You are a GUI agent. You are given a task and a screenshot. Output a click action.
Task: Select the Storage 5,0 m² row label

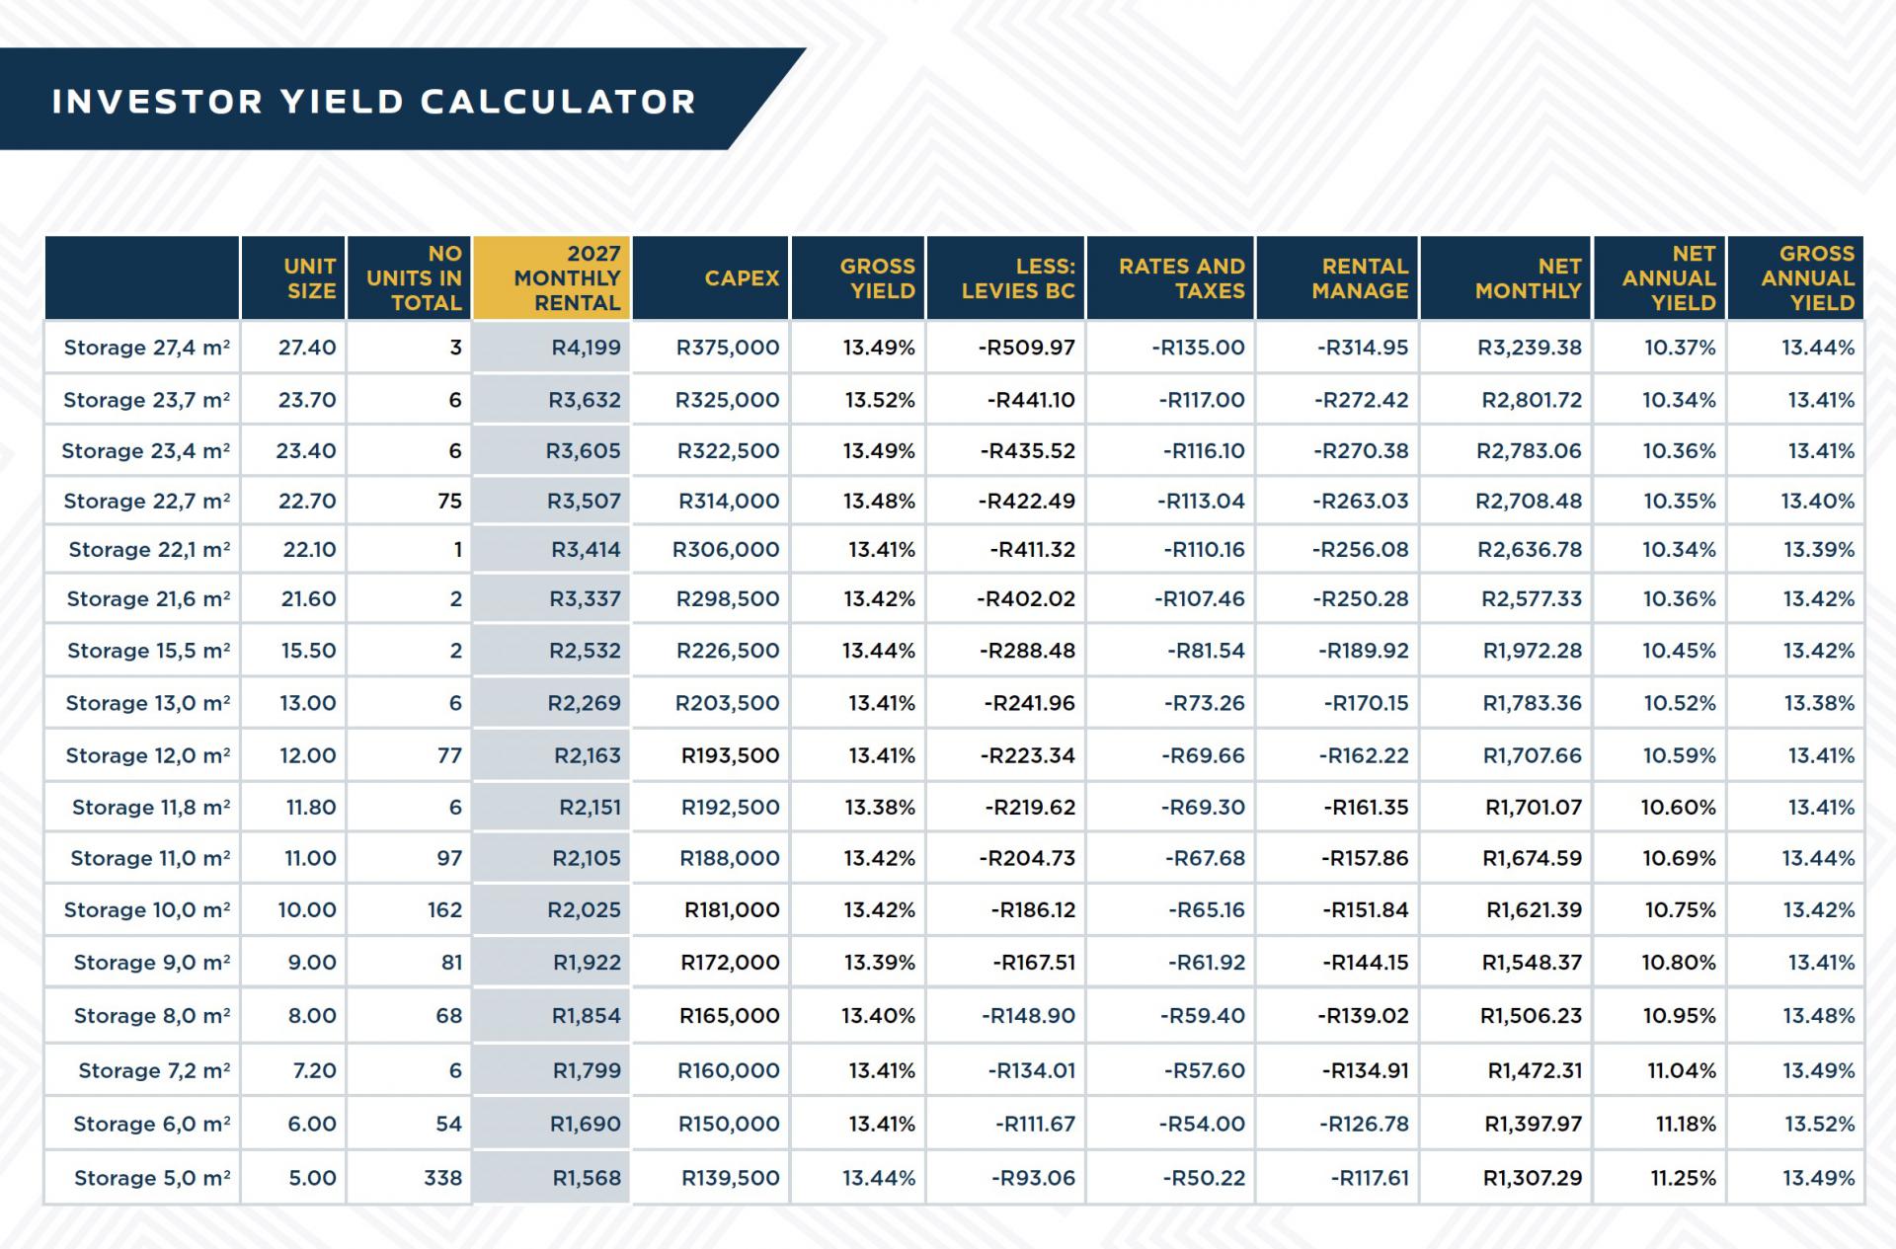pyautogui.click(x=152, y=1178)
